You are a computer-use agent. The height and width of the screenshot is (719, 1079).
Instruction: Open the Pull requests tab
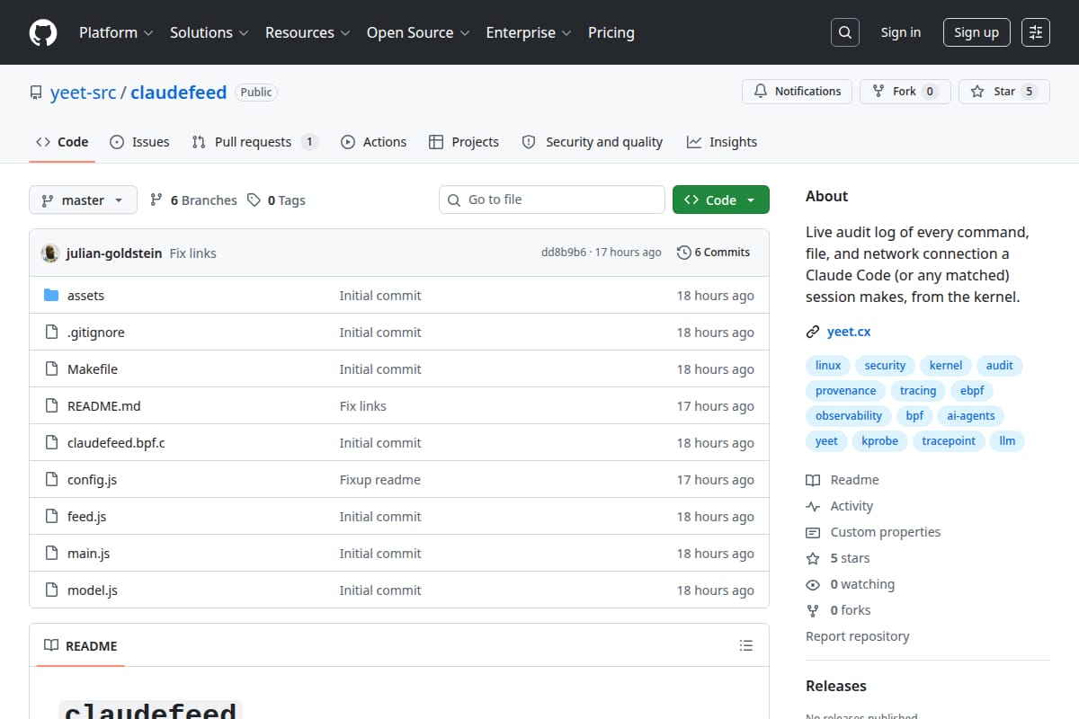[x=254, y=142]
